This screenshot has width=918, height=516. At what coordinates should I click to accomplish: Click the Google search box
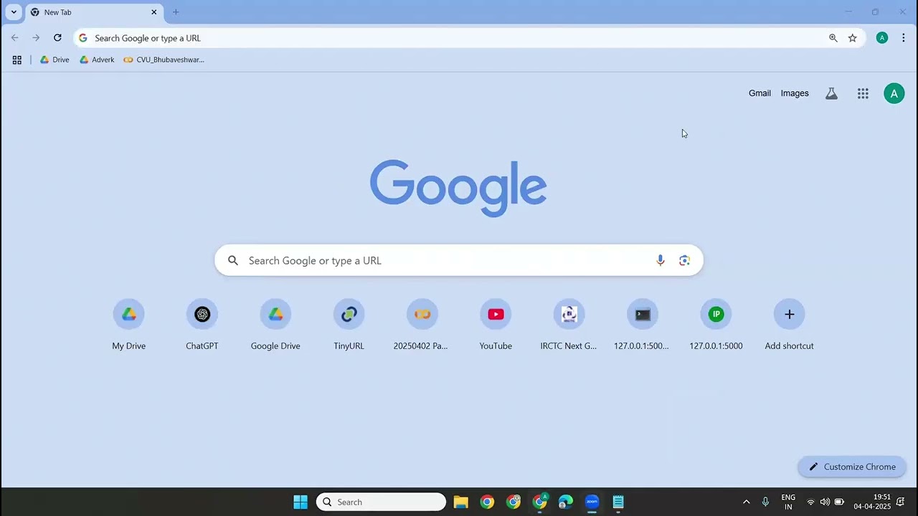(459, 260)
